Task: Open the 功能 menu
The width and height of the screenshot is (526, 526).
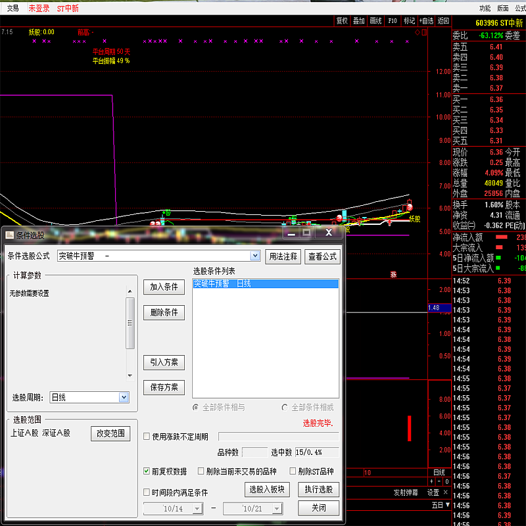Action: 485,8
